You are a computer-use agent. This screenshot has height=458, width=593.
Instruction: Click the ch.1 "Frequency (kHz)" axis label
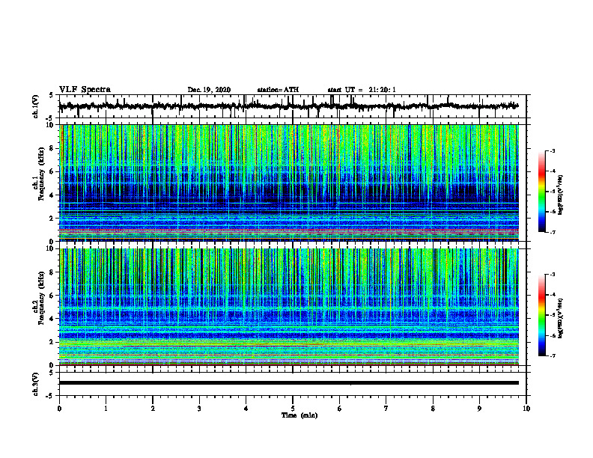[x=43, y=174]
